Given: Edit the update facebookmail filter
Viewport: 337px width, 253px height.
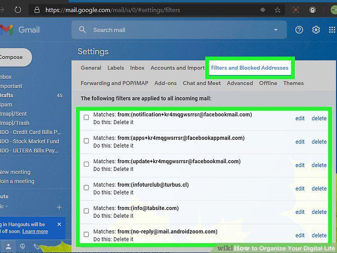Looking at the screenshot, I should click(x=300, y=165).
